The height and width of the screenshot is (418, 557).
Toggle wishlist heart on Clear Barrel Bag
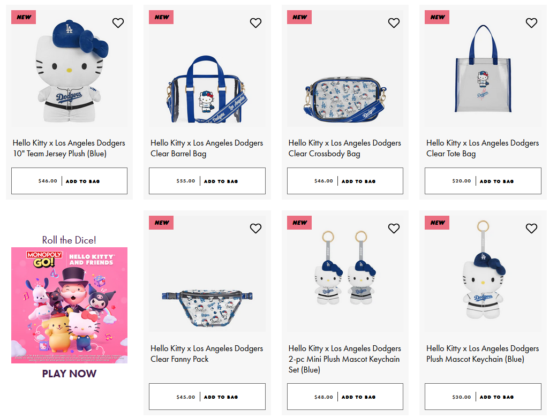click(x=255, y=23)
